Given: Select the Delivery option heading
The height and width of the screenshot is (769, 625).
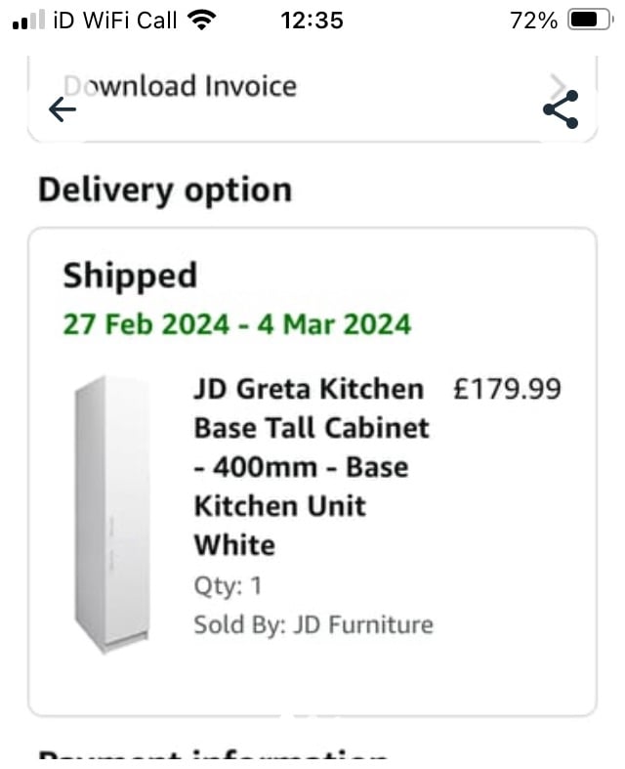Looking at the screenshot, I should (x=165, y=191).
